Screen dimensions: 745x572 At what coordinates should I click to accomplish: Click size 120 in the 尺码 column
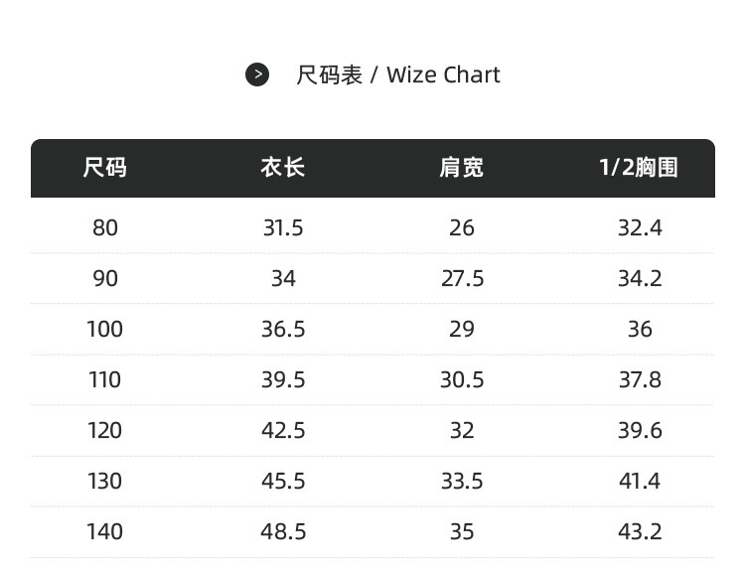[105, 431]
